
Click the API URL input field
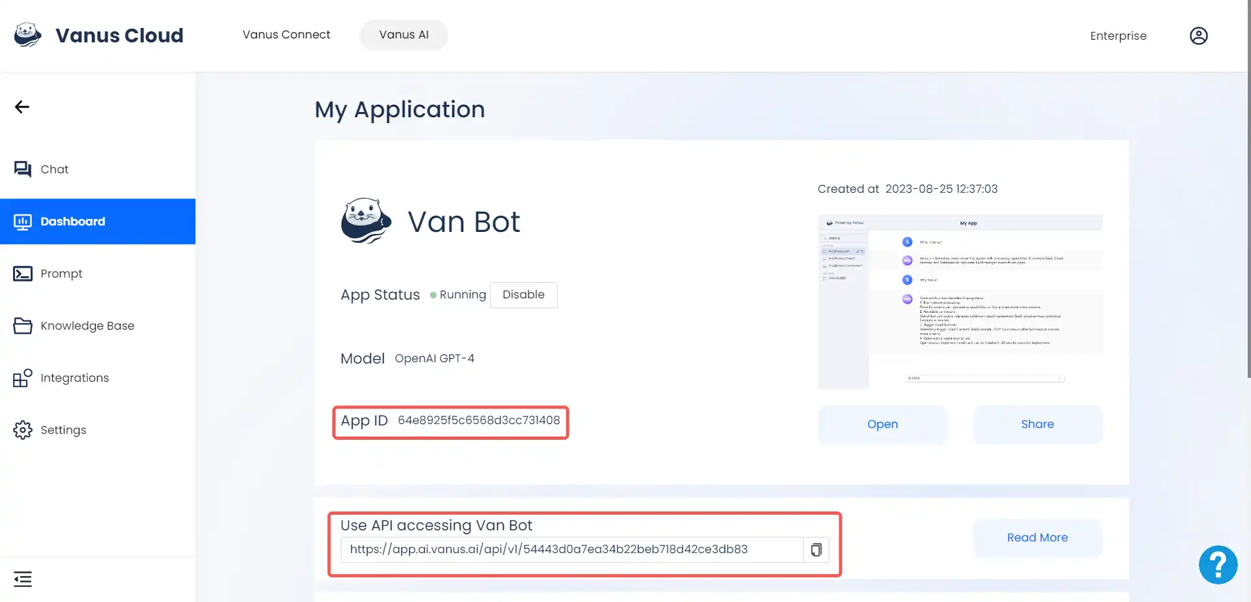point(572,550)
